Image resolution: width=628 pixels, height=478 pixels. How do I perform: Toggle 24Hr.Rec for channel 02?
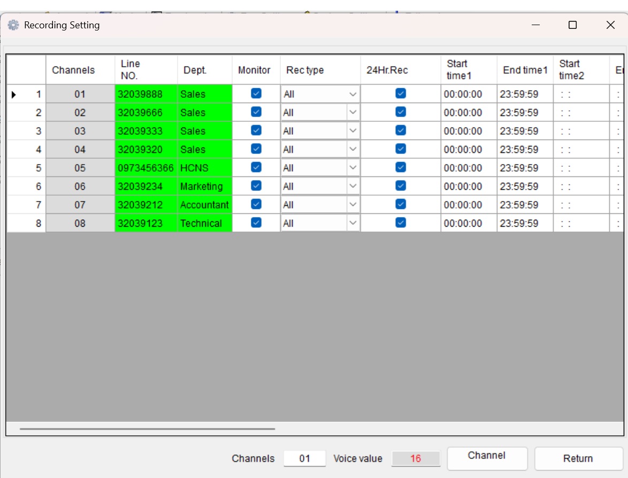click(x=401, y=112)
